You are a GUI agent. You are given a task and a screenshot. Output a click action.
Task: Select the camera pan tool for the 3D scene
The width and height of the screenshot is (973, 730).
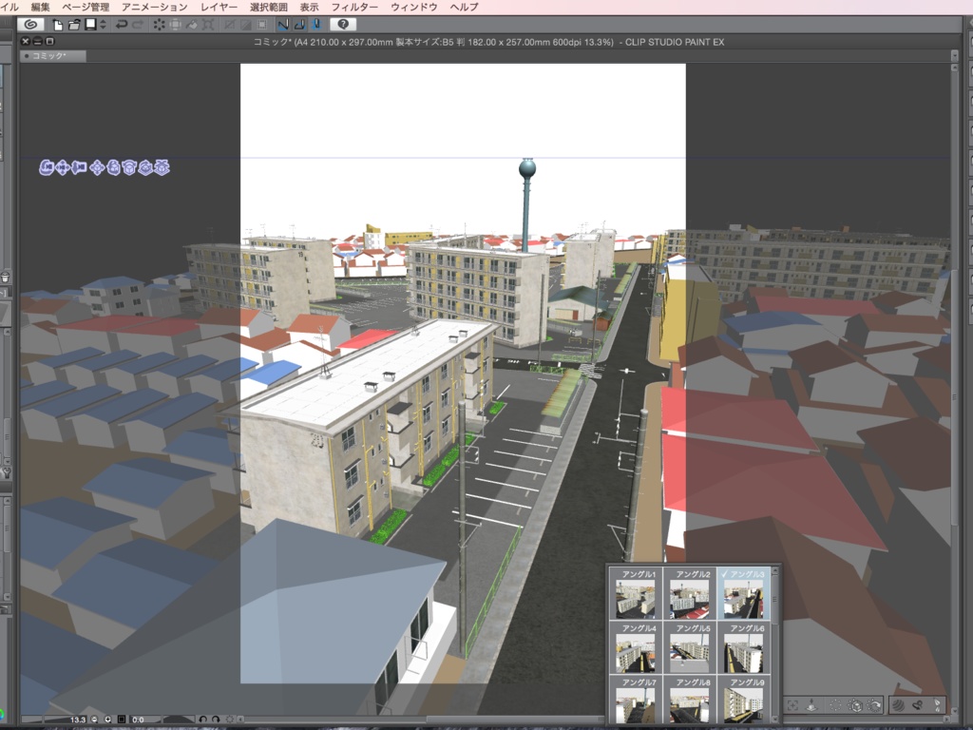coord(61,169)
